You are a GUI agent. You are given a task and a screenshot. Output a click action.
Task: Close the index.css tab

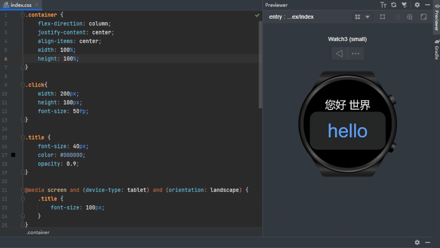point(37,5)
